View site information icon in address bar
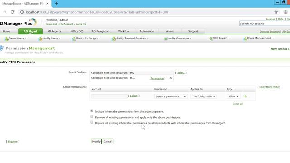The width and height of the screenshot is (290, 163). point(22,12)
